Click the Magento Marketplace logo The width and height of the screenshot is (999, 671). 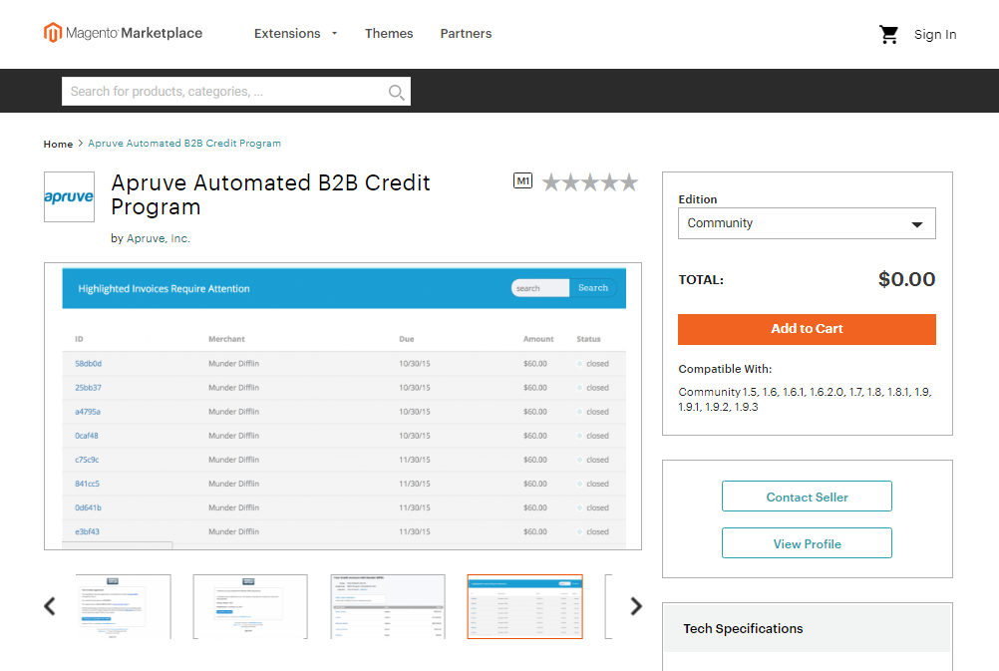pos(123,33)
